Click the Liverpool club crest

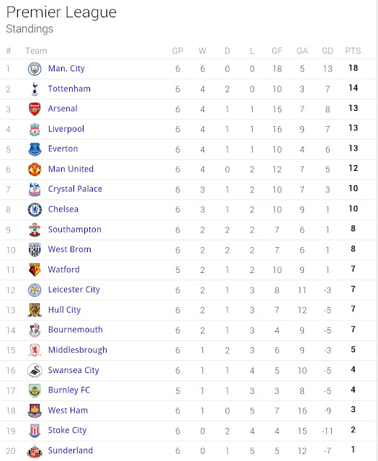pyautogui.click(x=35, y=130)
